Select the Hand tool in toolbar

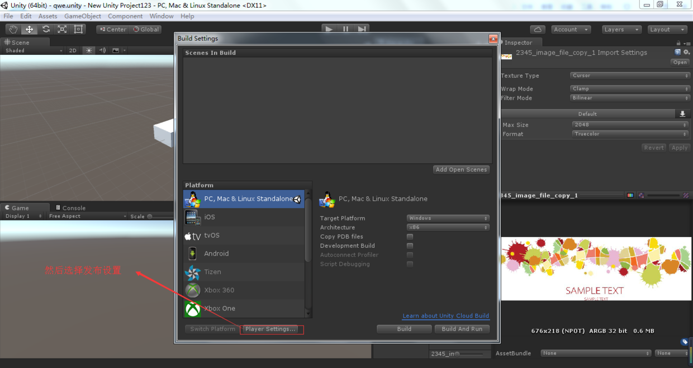coord(13,30)
